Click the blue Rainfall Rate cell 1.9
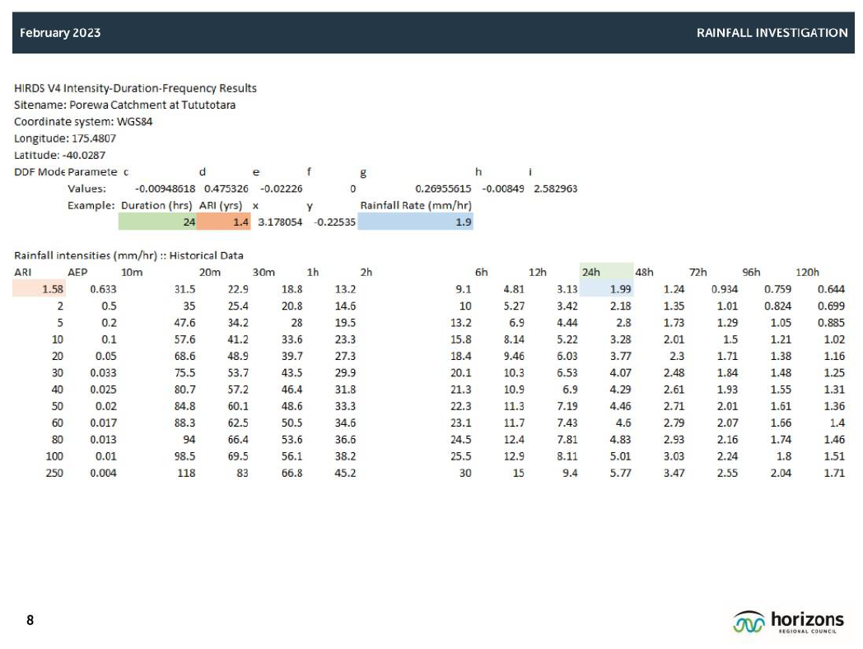Viewport: 863px width, 649px height. click(x=416, y=222)
